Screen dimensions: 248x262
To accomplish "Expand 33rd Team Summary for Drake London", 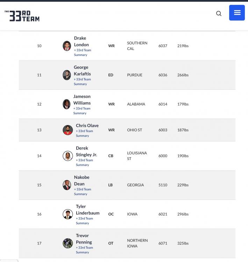I will pos(82,52).
